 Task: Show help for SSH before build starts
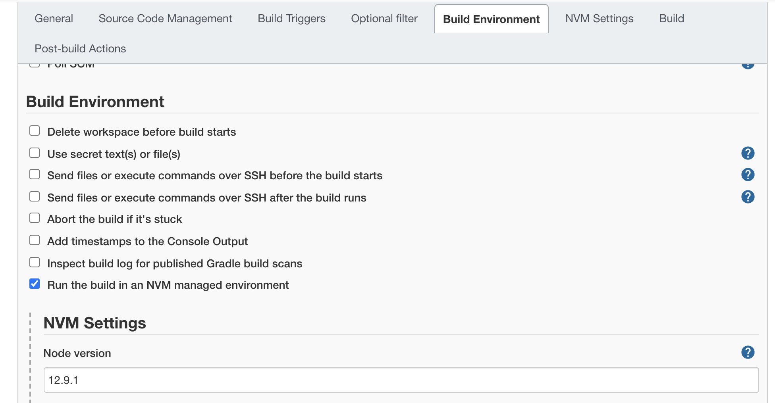pos(748,175)
